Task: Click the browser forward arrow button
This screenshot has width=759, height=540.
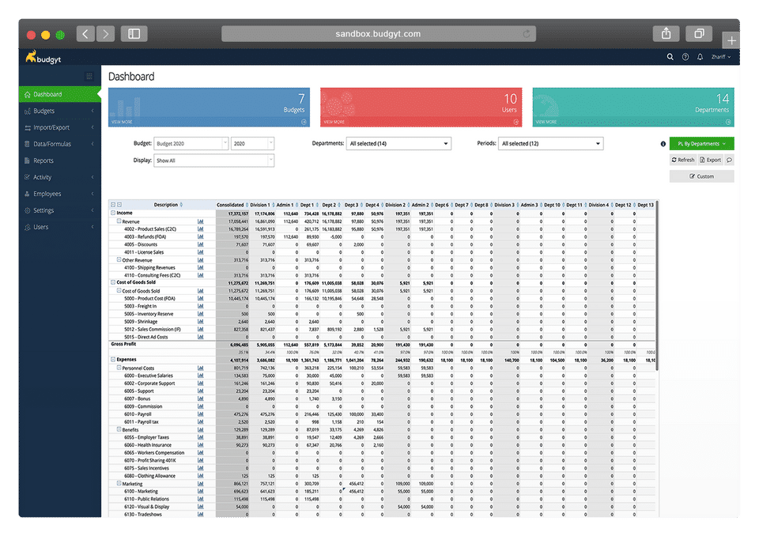Action: pos(105,34)
